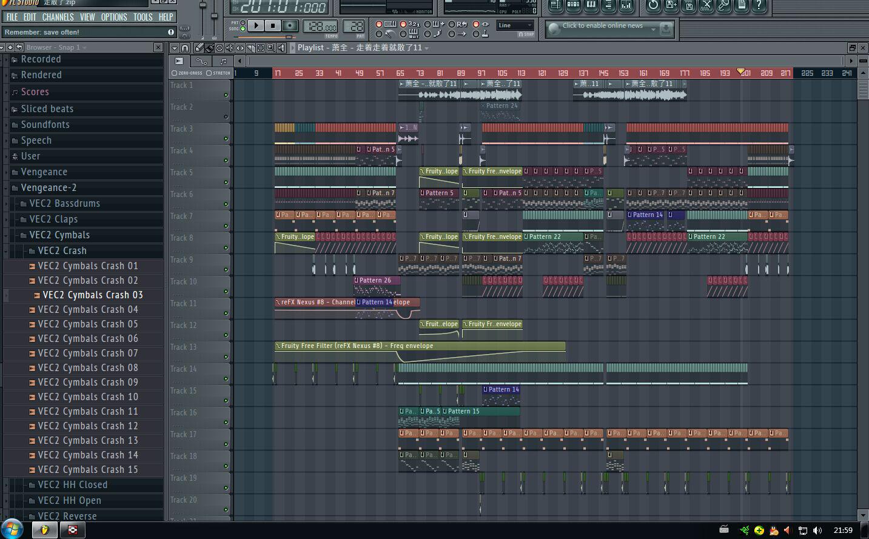Select the mute tool in Playlist toolbar

pos(230,48)
